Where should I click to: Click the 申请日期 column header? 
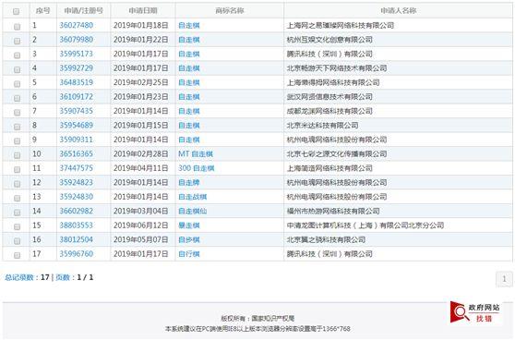click(x=143, y=11)
